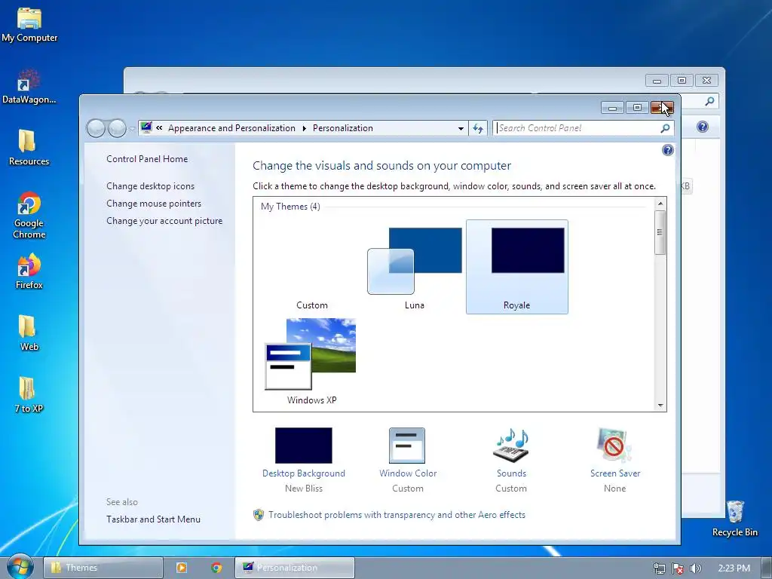Click the themes list scrollbar thumb

(660, 232)
